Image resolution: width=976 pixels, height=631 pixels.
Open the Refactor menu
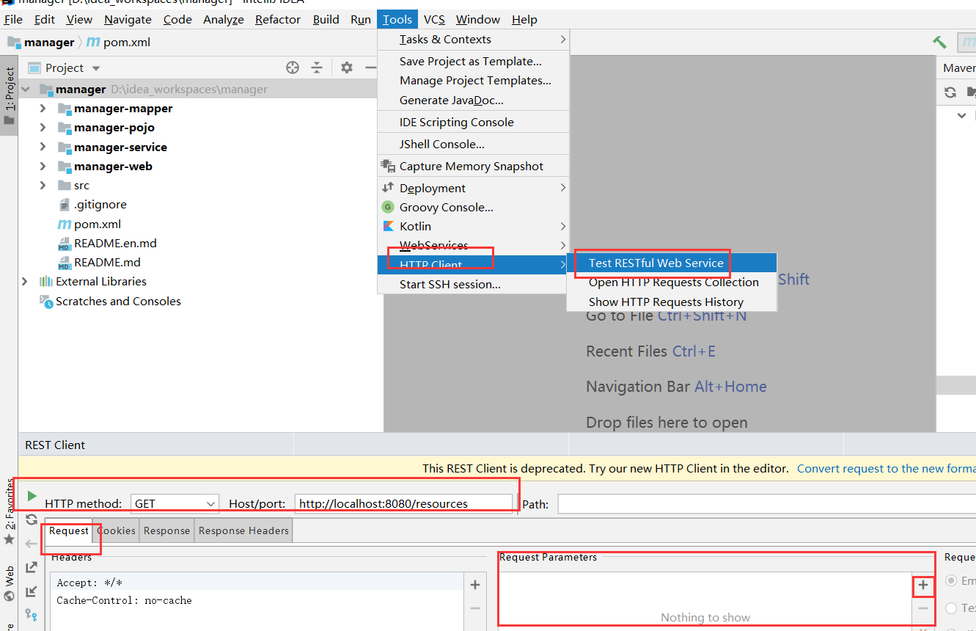[278, 20]
